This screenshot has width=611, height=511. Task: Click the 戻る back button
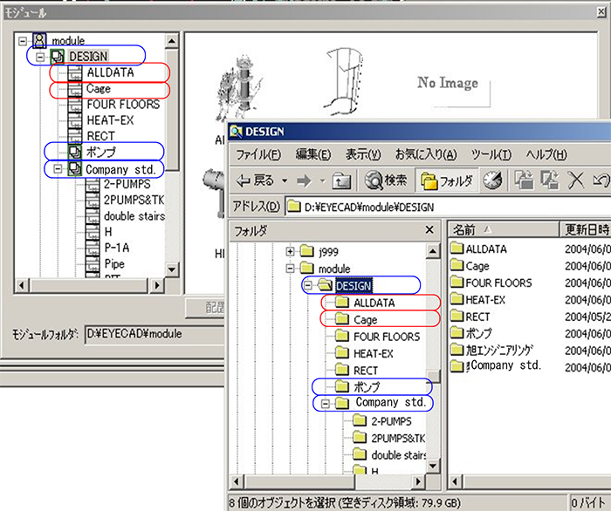tap(254, 181)
